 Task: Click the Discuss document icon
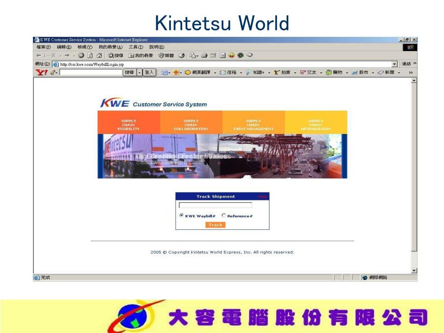click(223, 55)
